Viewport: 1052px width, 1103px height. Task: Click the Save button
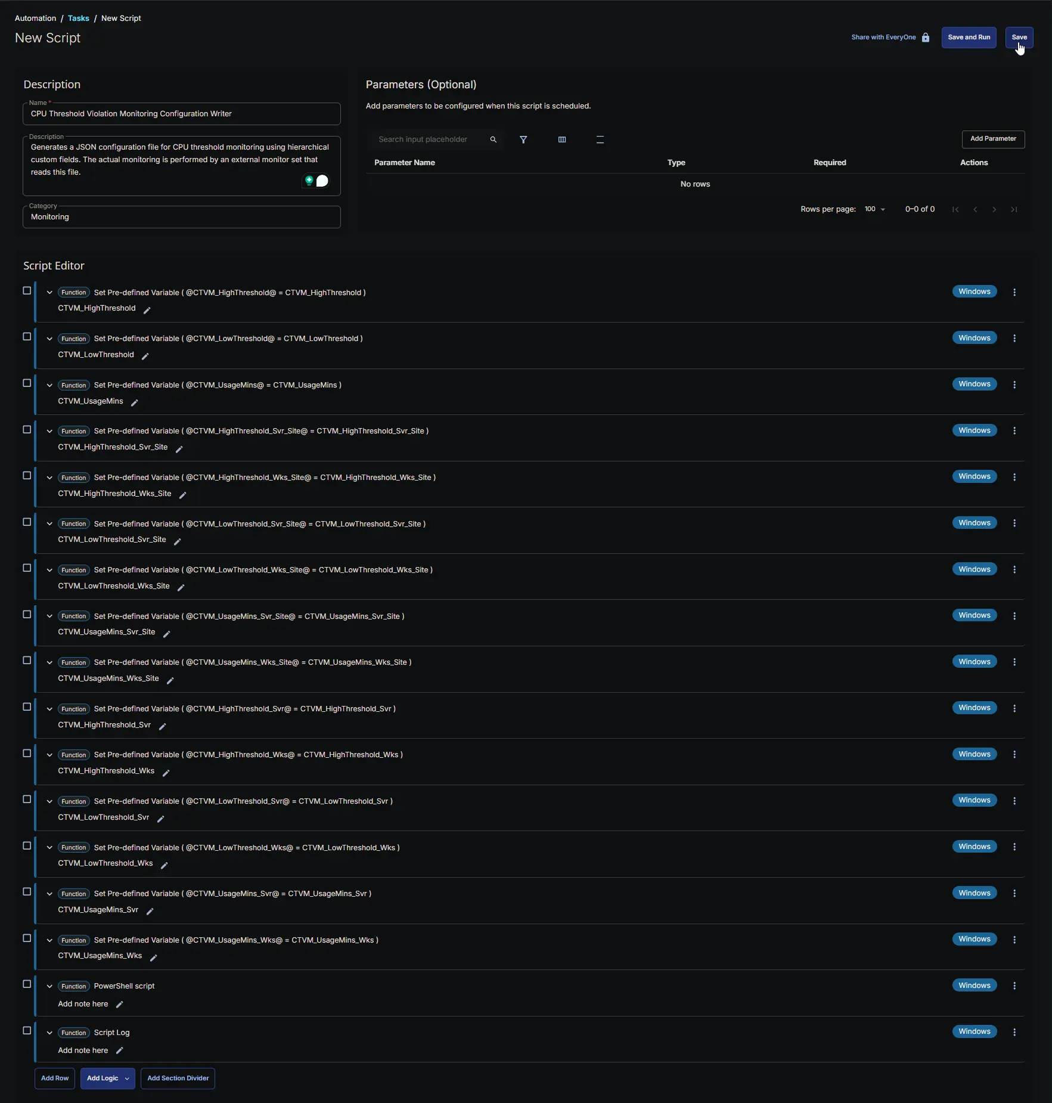(1019, 38)
